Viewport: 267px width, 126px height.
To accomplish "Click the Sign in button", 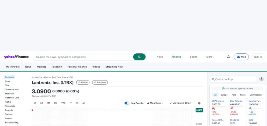I will click(x=258, y=57).
